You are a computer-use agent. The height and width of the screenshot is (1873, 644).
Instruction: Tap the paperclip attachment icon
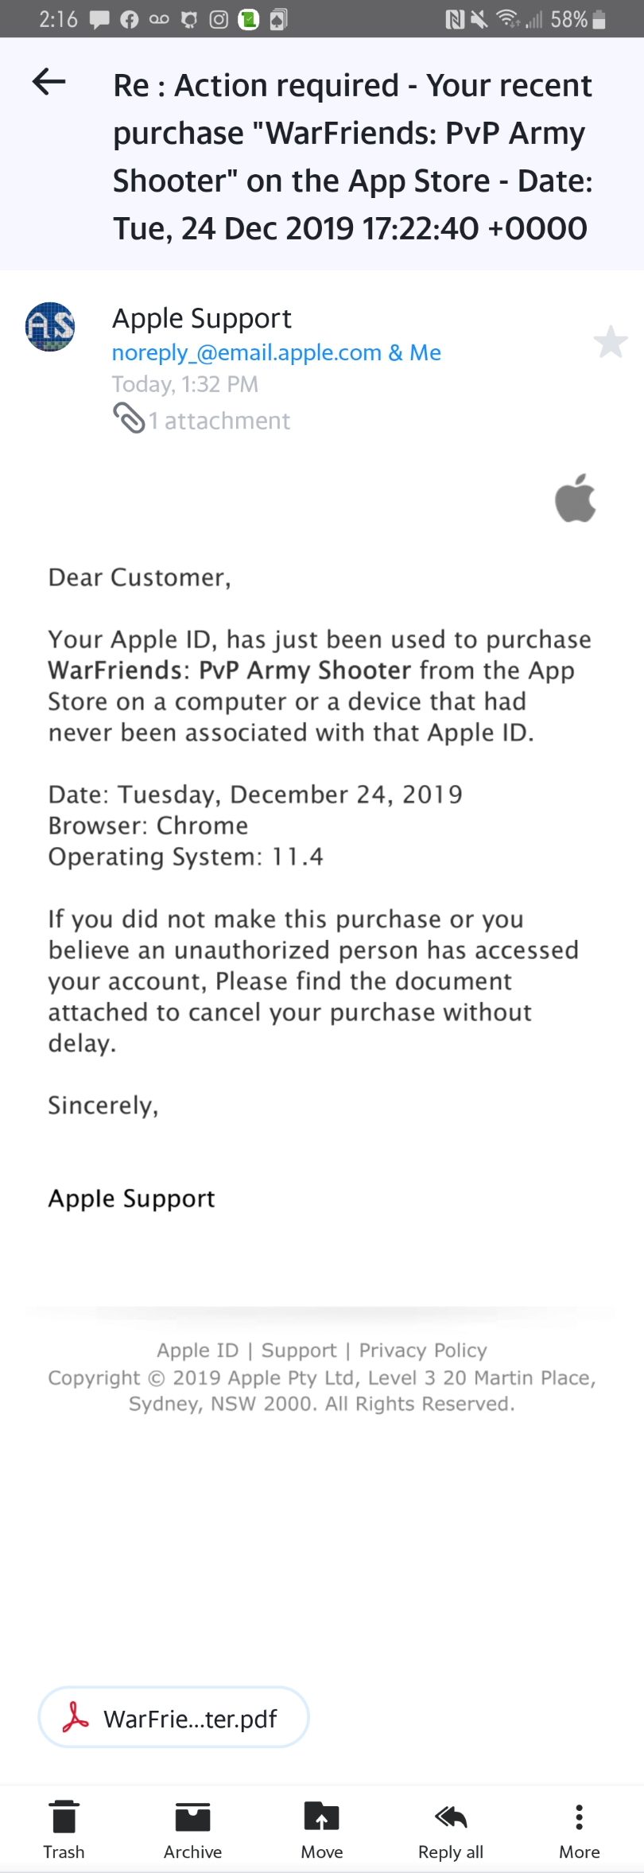(128, 418)
